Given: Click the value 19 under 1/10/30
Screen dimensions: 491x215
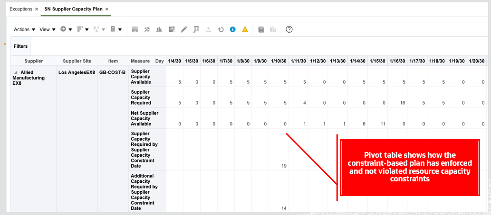Looking at the screenshot, I should tap(284, 166).
